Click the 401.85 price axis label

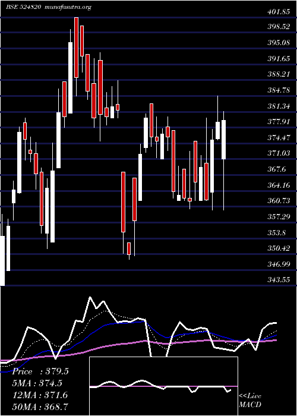tap(278, 12)
